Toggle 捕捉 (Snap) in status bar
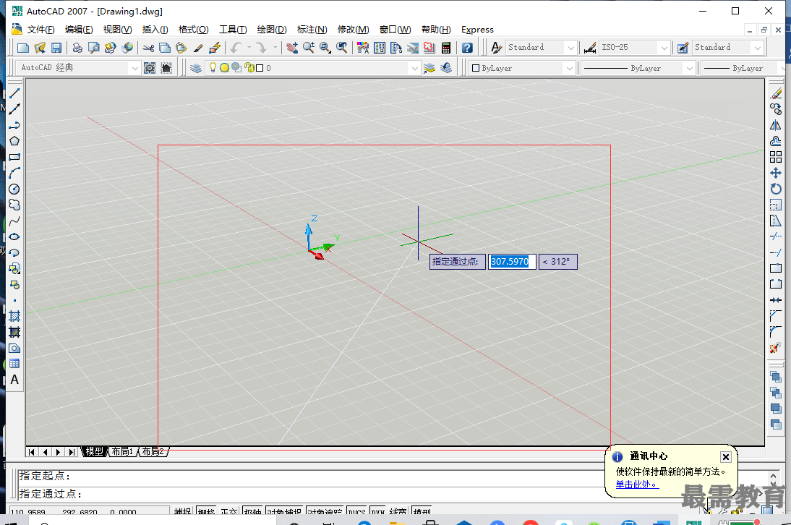This screenshot has height=525, width=791. [182, 511]
